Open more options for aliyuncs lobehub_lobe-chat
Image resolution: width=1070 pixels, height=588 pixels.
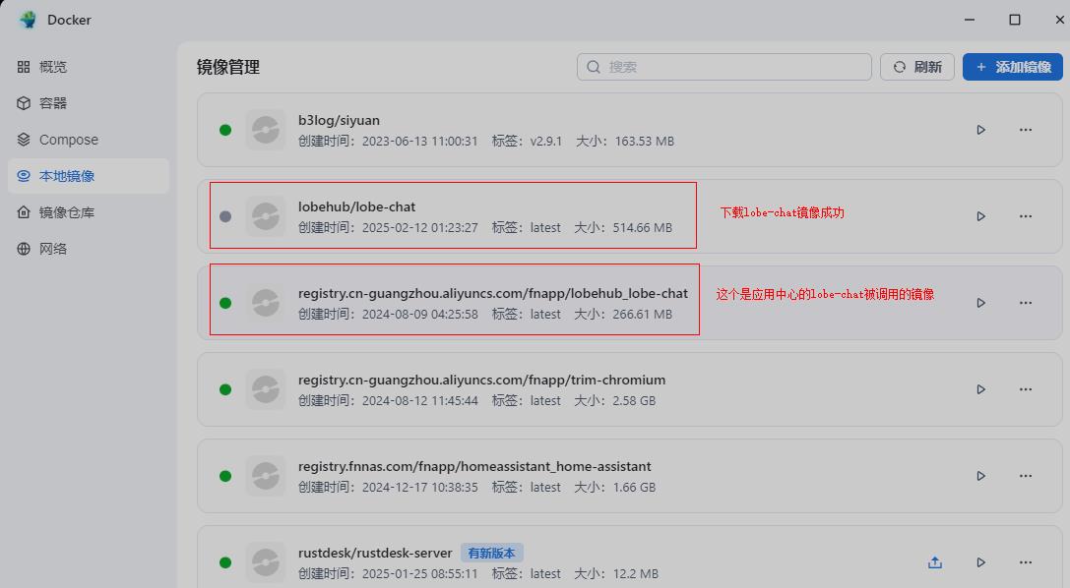pyautogui.click(x=1026, y=303)
